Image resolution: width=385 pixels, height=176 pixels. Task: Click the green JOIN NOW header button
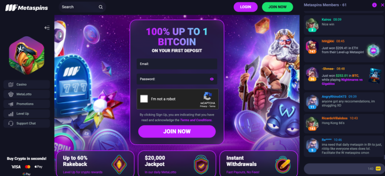click(278, 7)
